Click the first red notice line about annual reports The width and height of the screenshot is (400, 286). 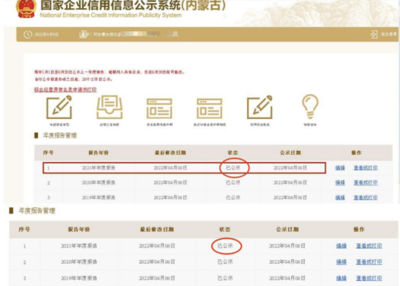point(110,72)
